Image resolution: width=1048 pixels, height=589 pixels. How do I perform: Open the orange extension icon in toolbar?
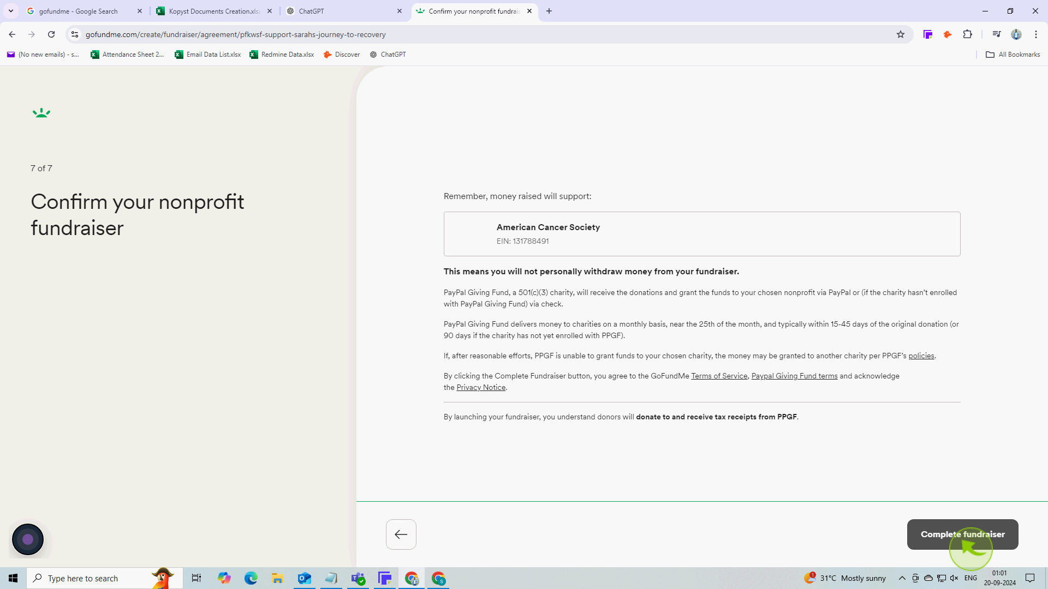(x=948, y=34)
